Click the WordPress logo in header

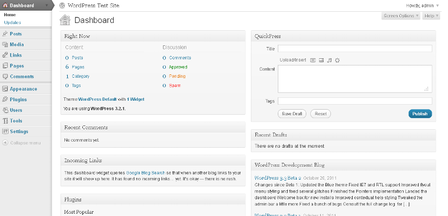[x=62, y=6]
